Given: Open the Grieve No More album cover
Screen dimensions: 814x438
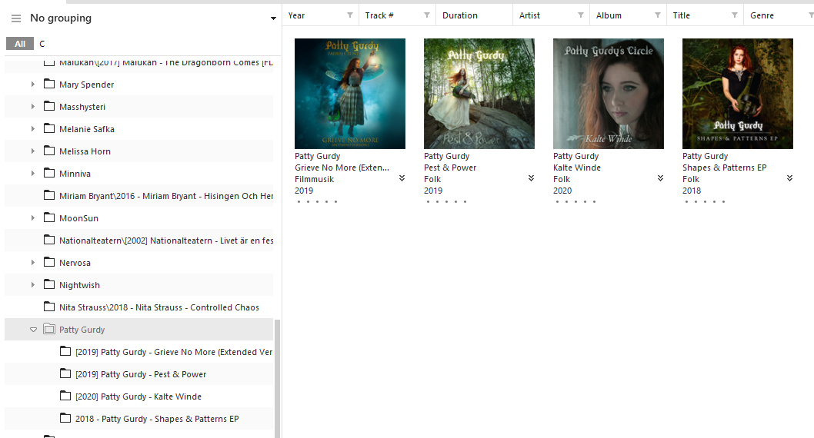Looking at the screenshot, I should tap(350, 93).
